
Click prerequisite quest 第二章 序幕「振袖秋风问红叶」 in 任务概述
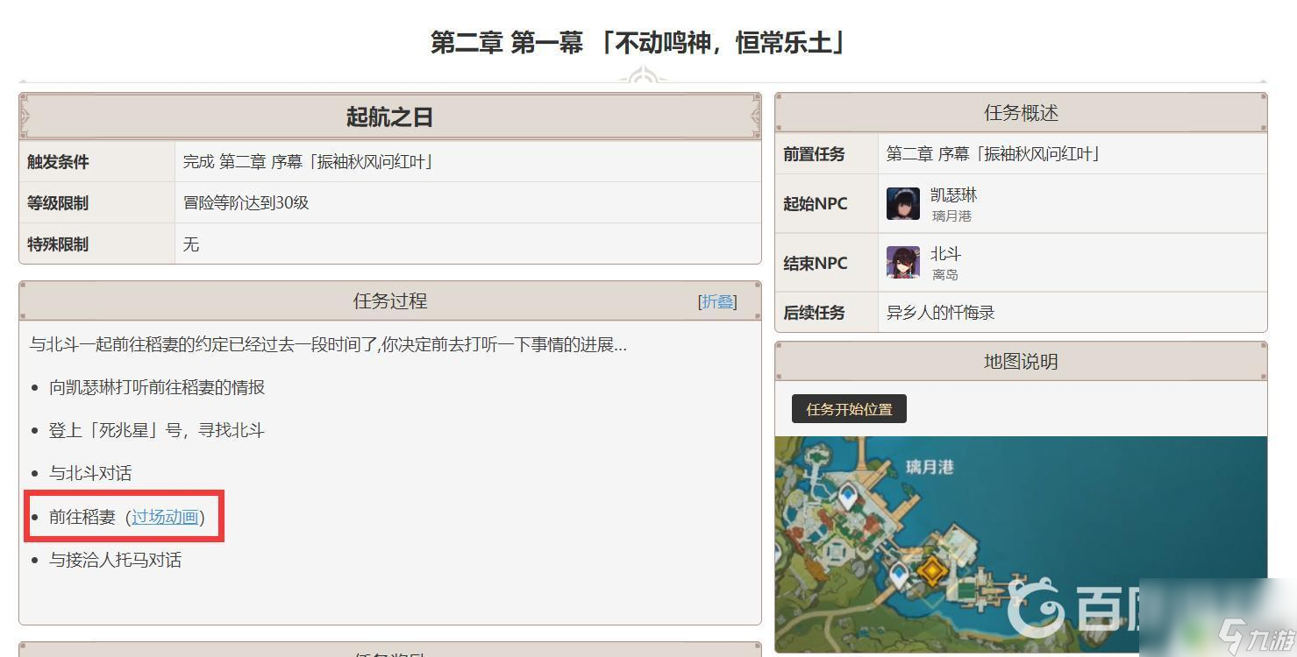993,154
